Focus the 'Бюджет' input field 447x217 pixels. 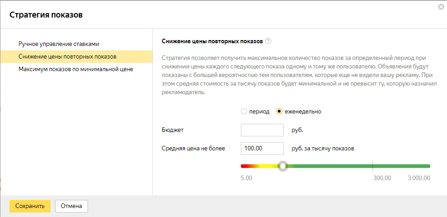click(262, 130)
